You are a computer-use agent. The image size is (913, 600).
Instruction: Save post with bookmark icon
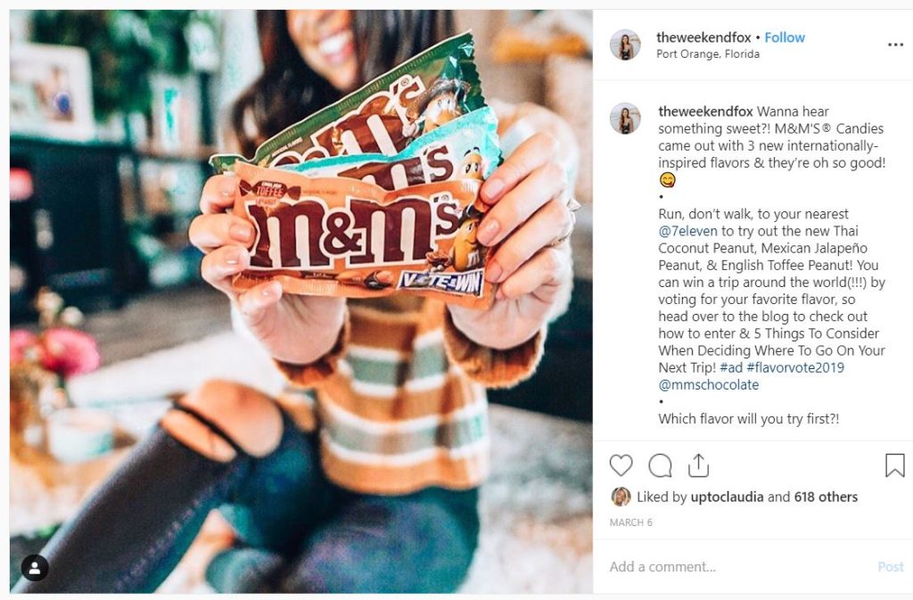(x=895, y=465)
